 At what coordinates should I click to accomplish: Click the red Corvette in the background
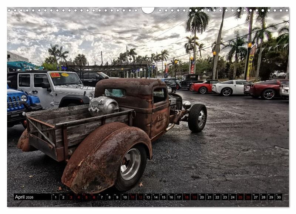tap(203, 87)
